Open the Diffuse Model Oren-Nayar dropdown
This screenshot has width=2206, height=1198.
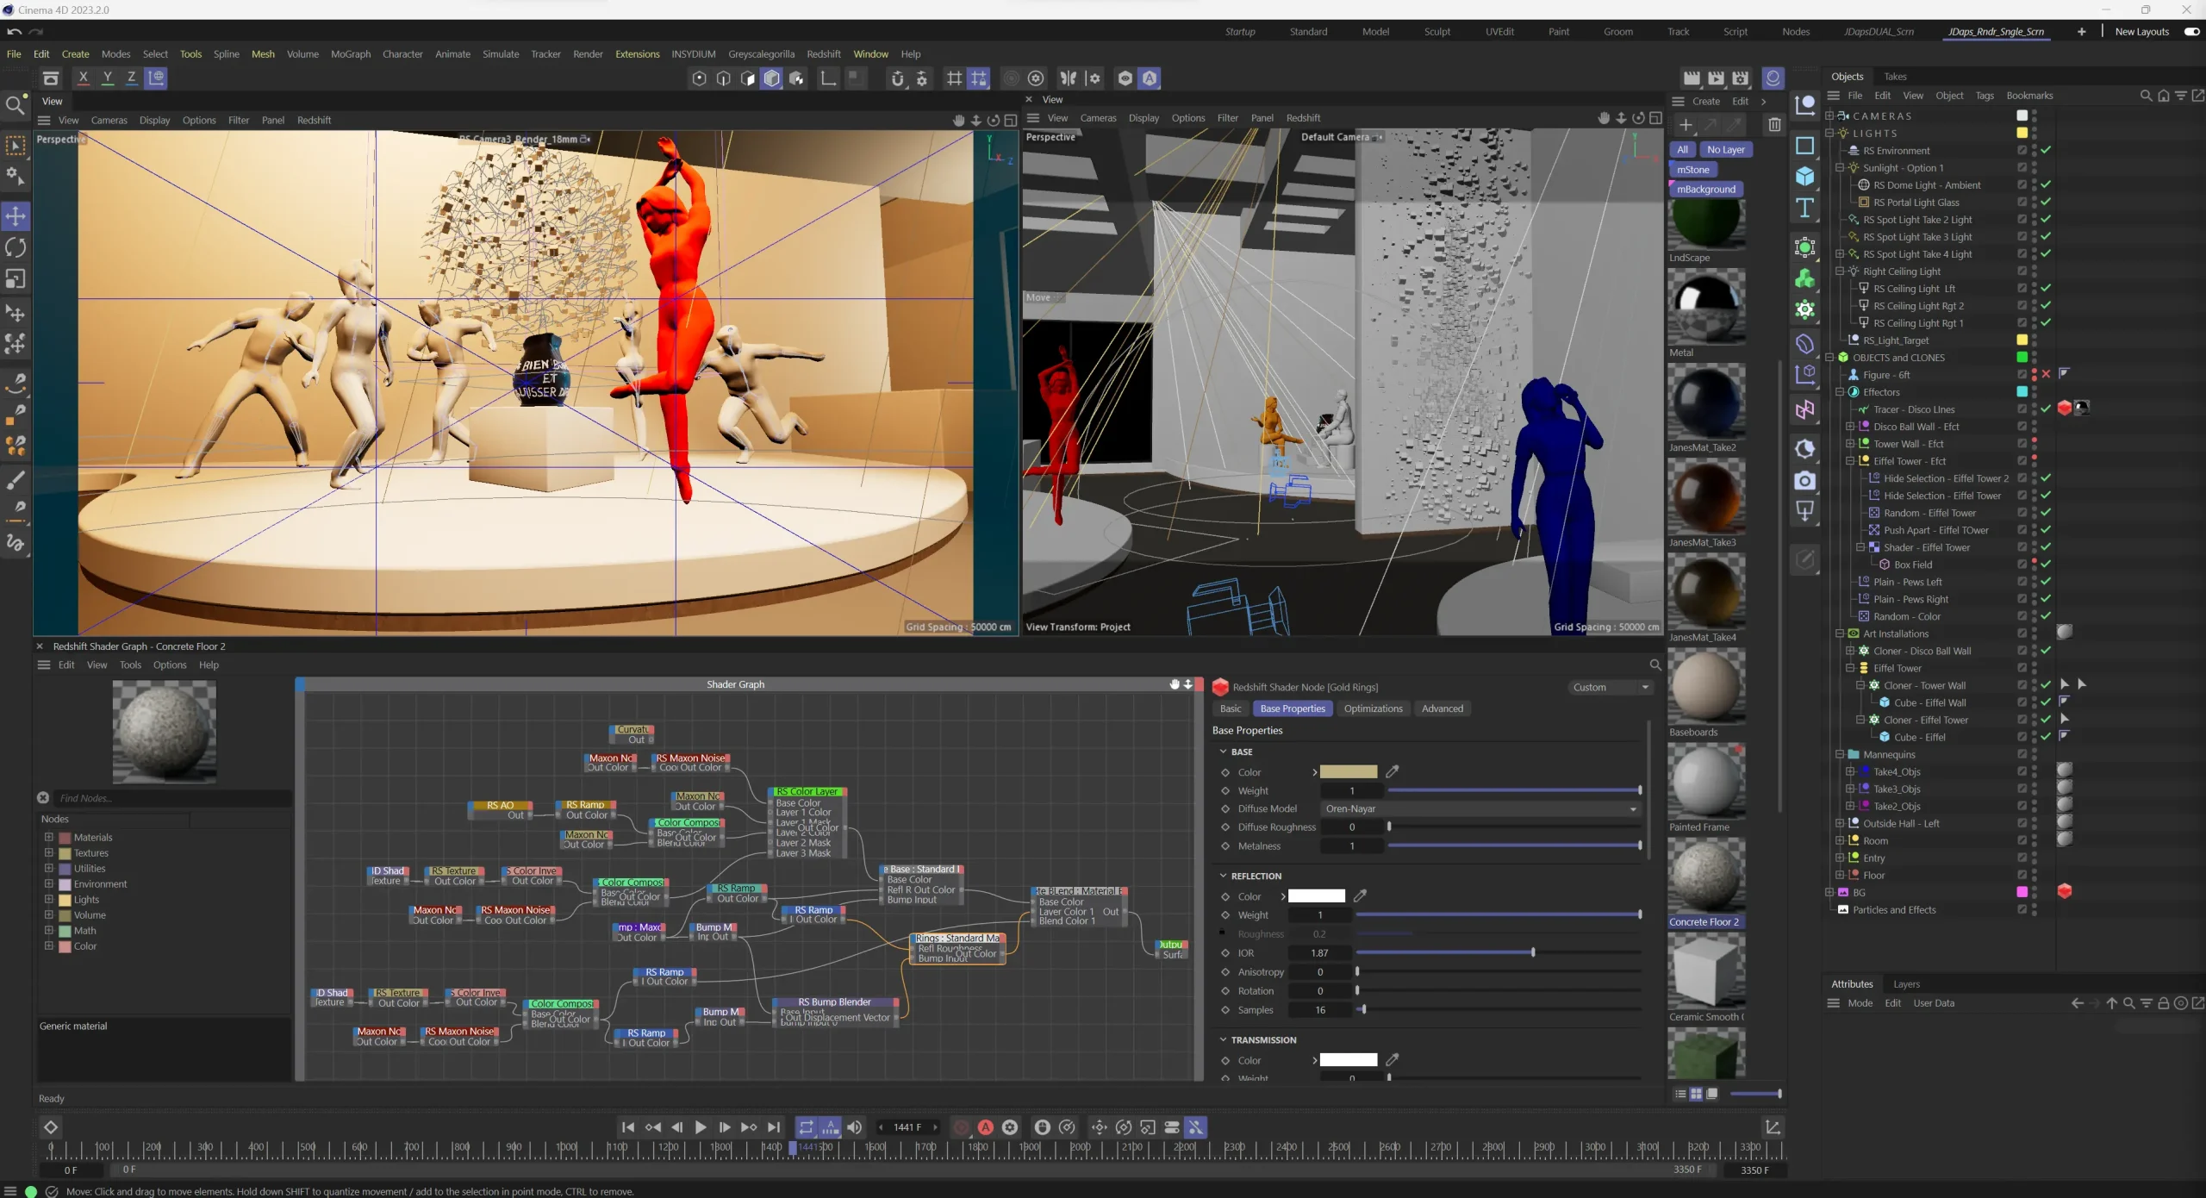click(x=1480, y=809)
